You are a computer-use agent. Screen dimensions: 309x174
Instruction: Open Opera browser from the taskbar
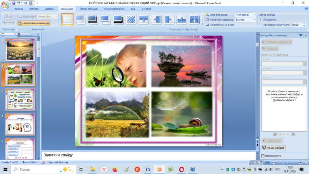click(182, 169)
